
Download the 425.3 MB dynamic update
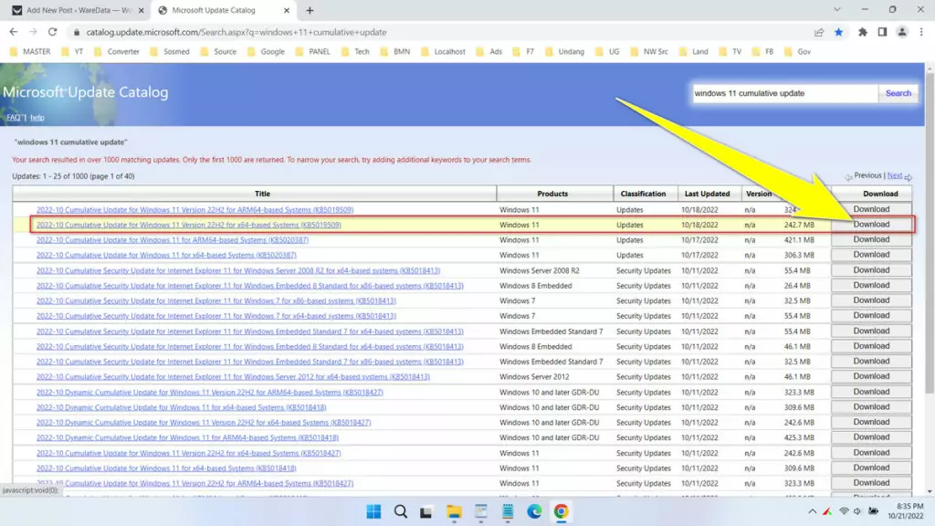[870, 437]
